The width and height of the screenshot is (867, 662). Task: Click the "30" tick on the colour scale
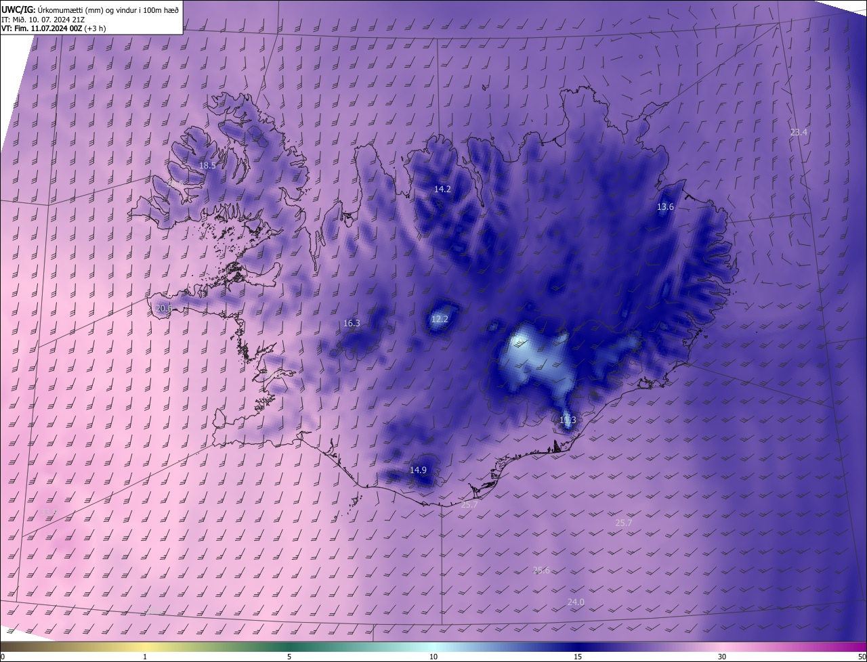[x=722, y=657]
